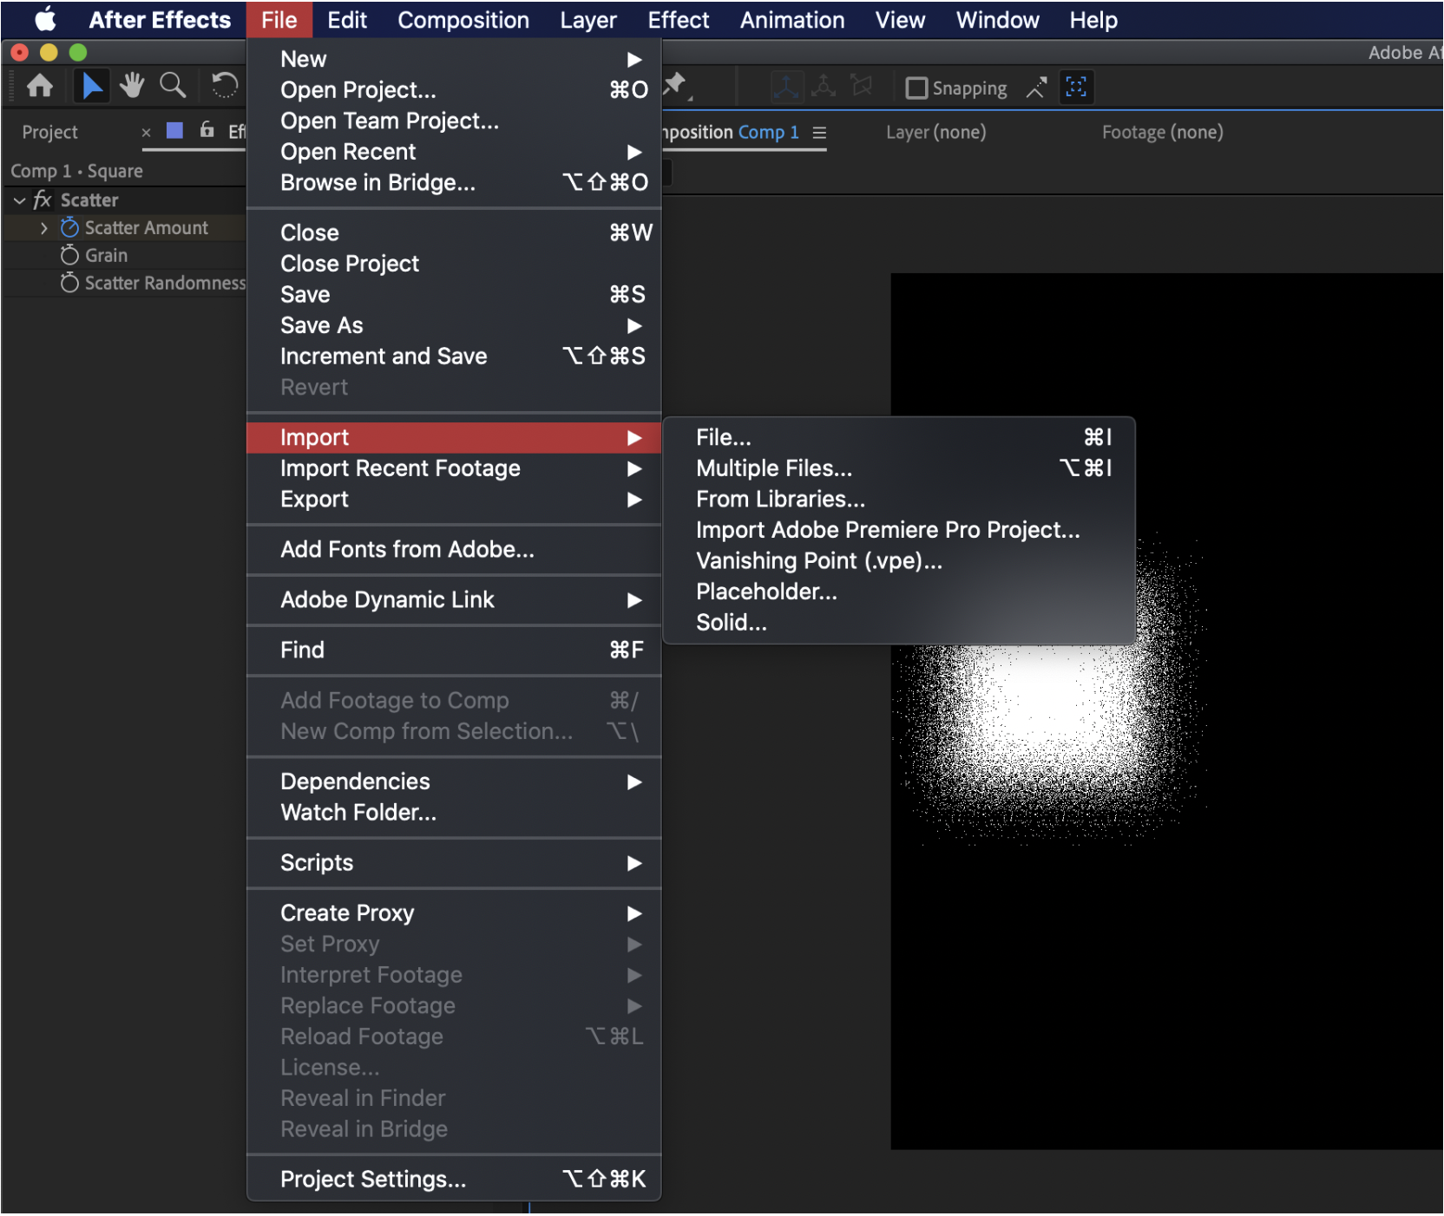
Task: Open the Edit menu
Action: click(x=347, y=19)
